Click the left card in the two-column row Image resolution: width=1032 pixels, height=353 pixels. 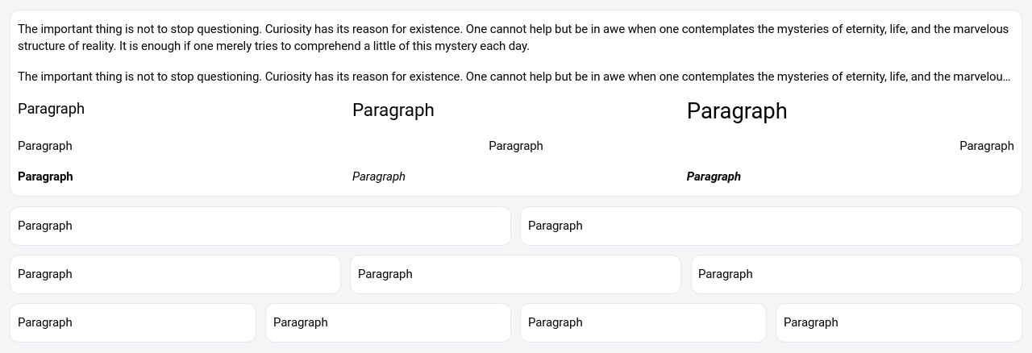pos(260,226)
